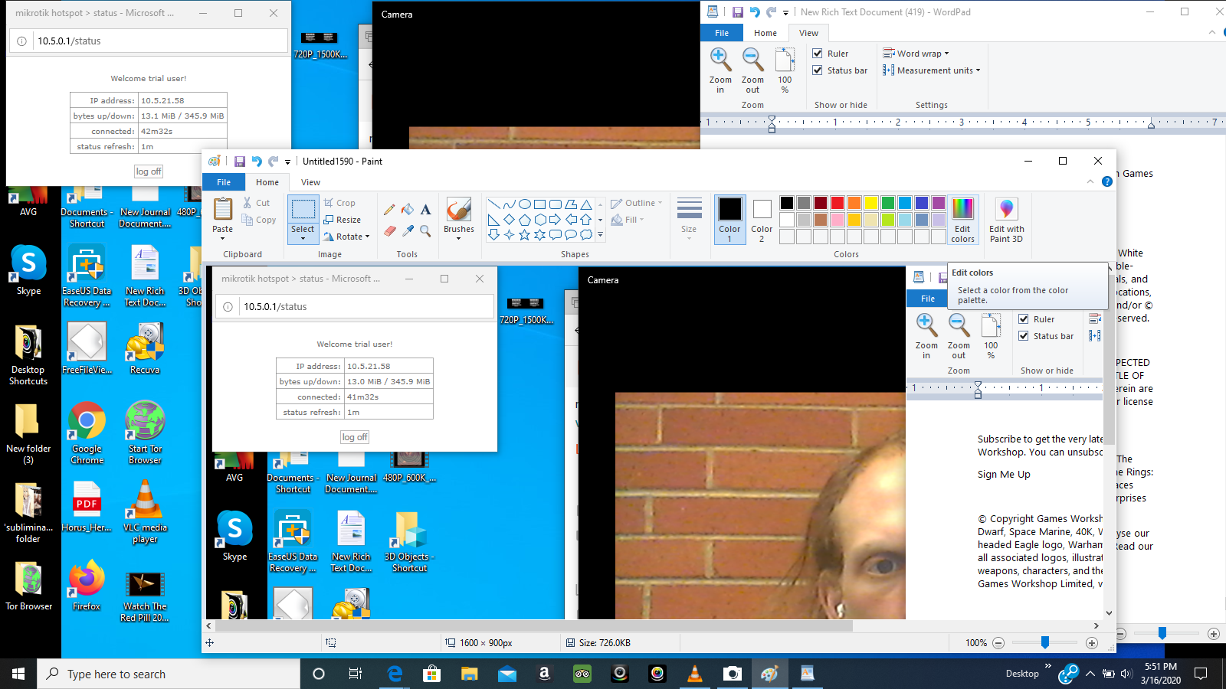
Task: Open the Paint File menu
Action: tap(224, 182)
